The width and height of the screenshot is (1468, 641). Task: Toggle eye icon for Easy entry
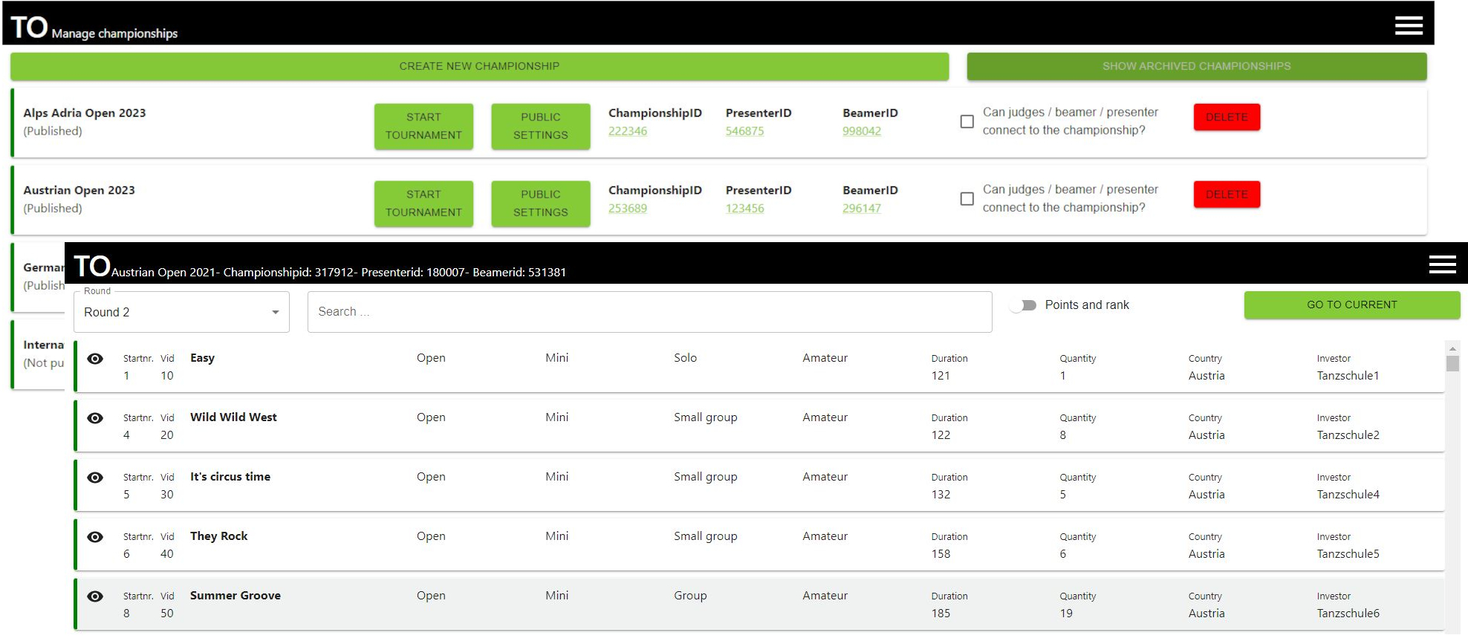tap(95, 359)
